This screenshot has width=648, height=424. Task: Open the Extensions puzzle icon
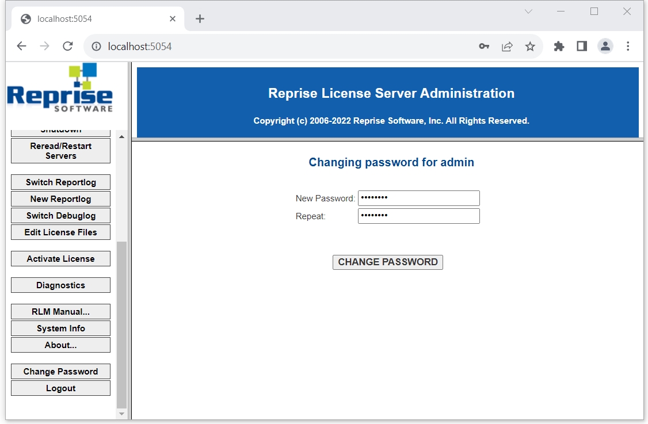559,47
